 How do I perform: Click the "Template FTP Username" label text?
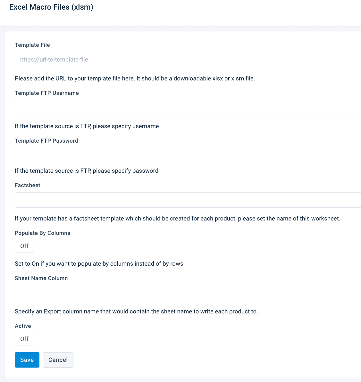coord(47,93)
